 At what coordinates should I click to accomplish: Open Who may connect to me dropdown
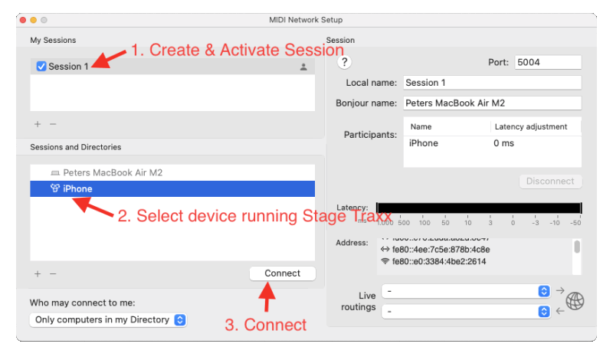pos(108,319)
